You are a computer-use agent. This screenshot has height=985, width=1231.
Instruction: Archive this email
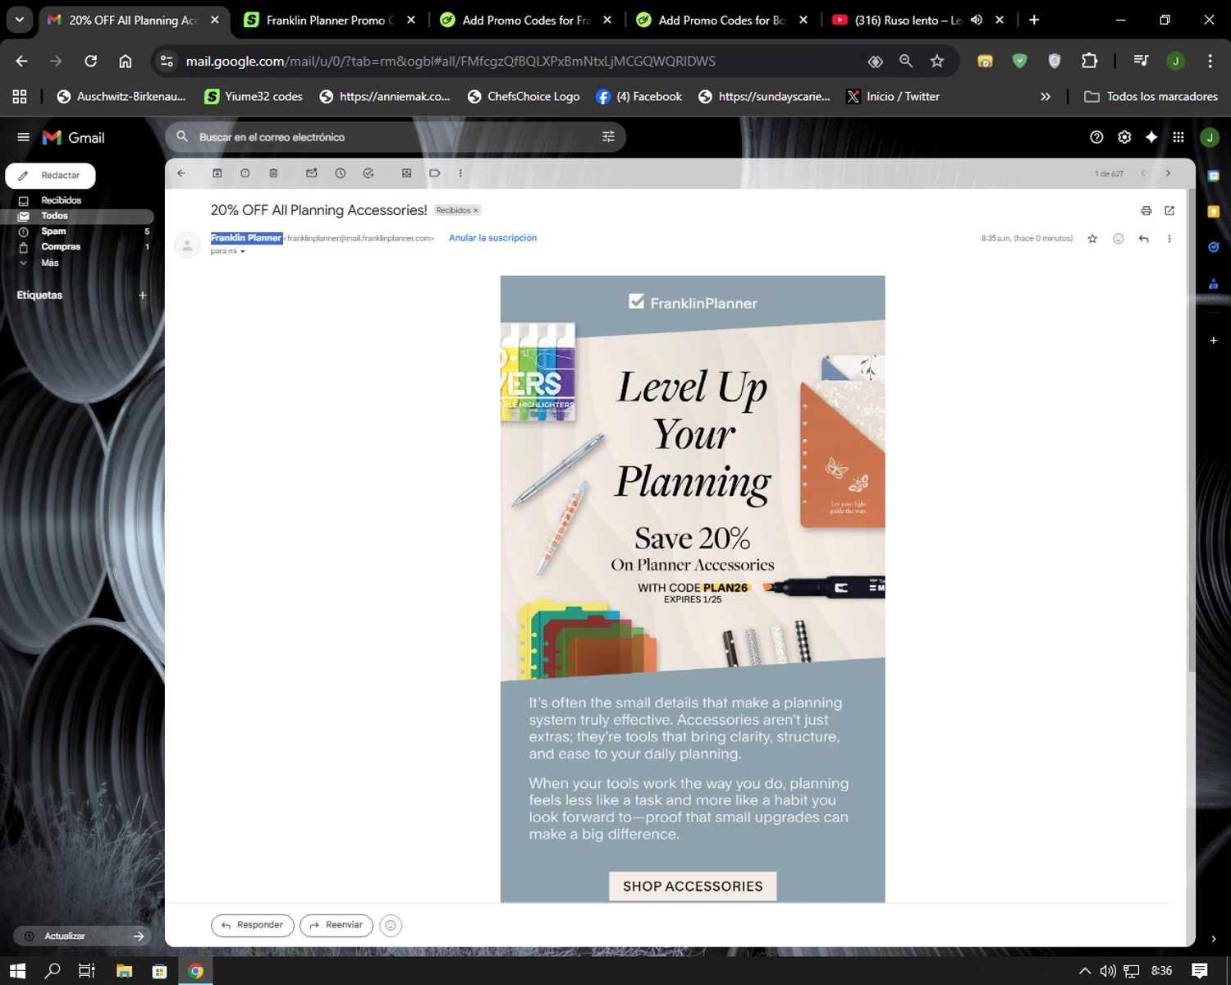pyautogui.click(x=217, y=173)
